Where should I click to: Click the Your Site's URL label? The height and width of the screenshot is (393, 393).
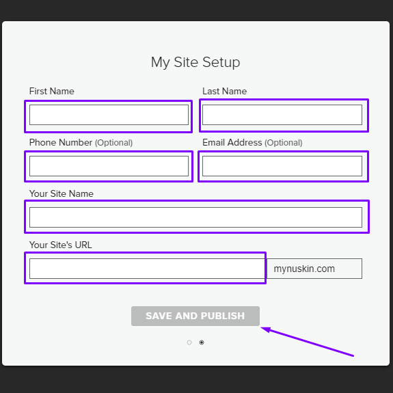coord(61,245)
